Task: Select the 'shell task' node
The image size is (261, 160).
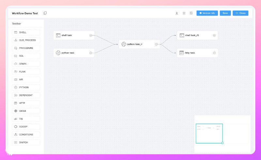Action: (x=74, y=35)
